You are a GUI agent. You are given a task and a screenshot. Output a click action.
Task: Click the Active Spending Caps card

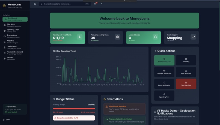click(106, 37)
